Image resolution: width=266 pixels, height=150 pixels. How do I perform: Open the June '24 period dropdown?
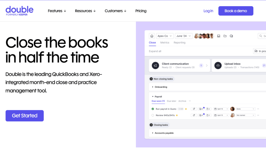click(183, 36)
